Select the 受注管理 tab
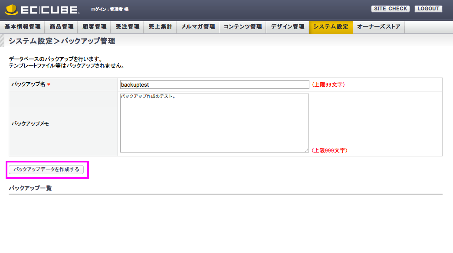 [128, 27]
